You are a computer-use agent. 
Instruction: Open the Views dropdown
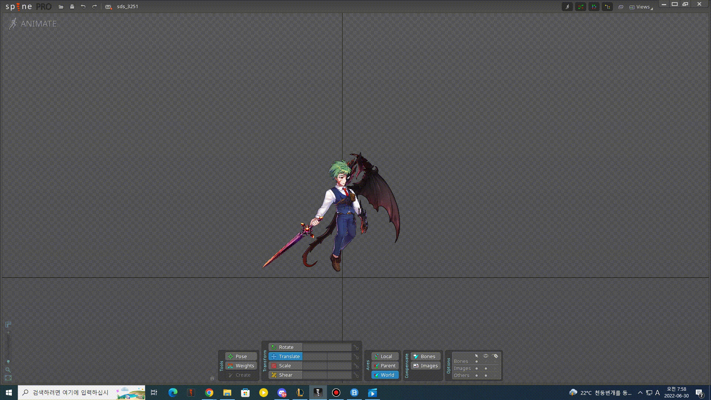point(641,7)
